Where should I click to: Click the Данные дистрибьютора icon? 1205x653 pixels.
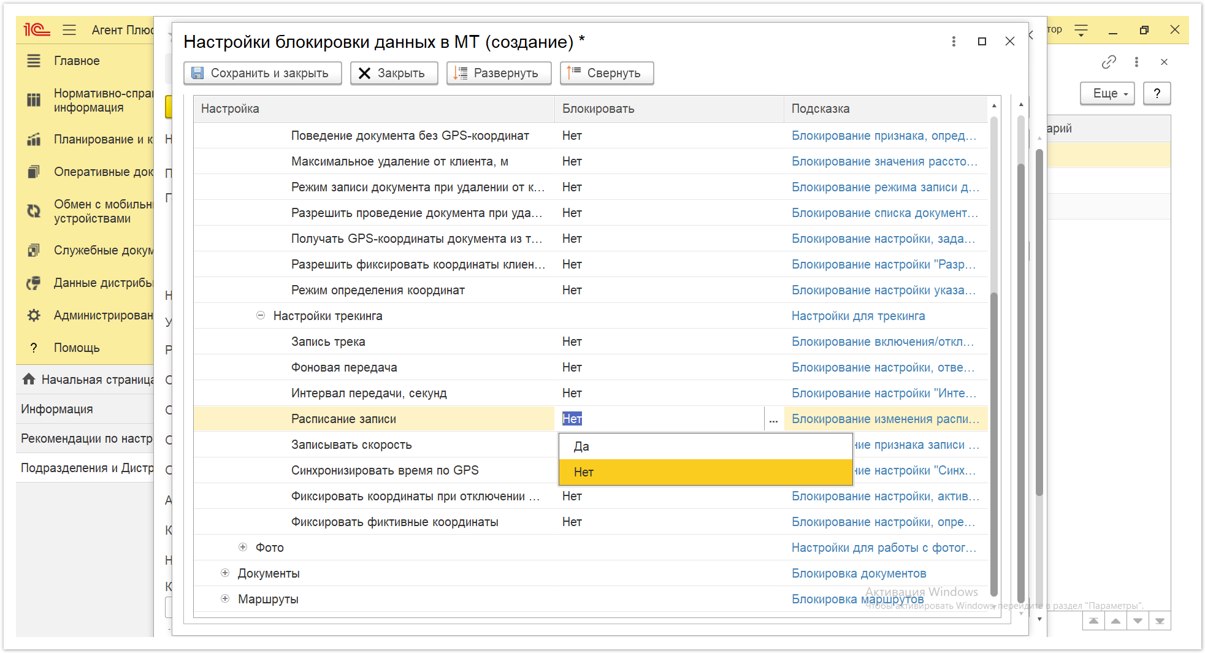[34, 283]
